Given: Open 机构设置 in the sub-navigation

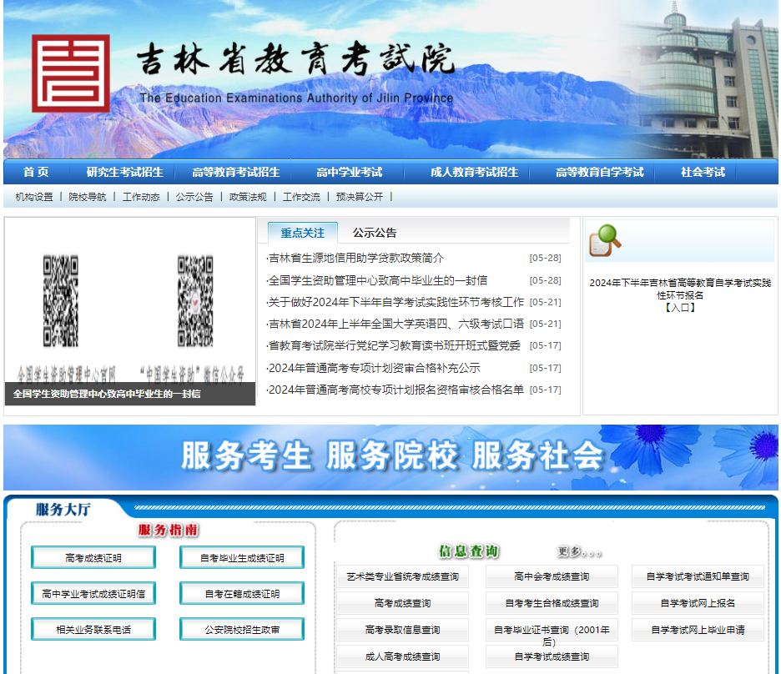Looking at the screenshot, I should [x=34, y=197].
